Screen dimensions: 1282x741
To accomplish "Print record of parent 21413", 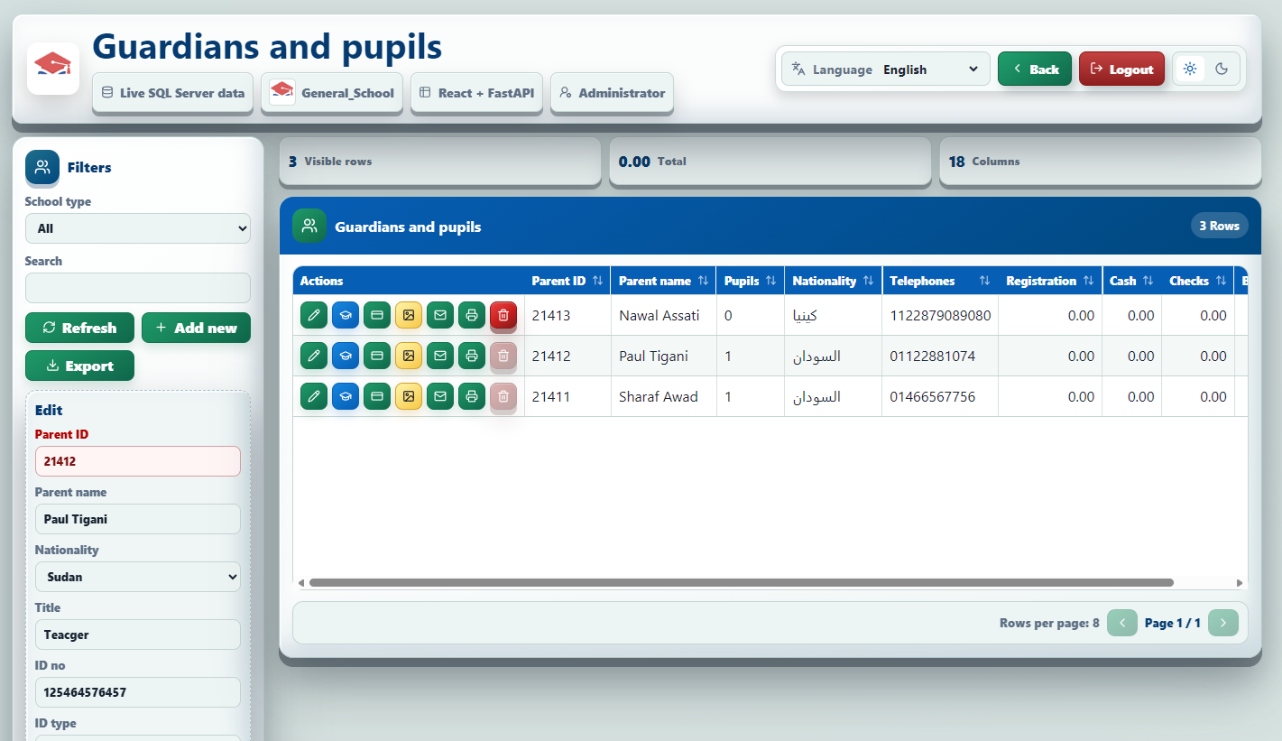I will tap(472, 315).
